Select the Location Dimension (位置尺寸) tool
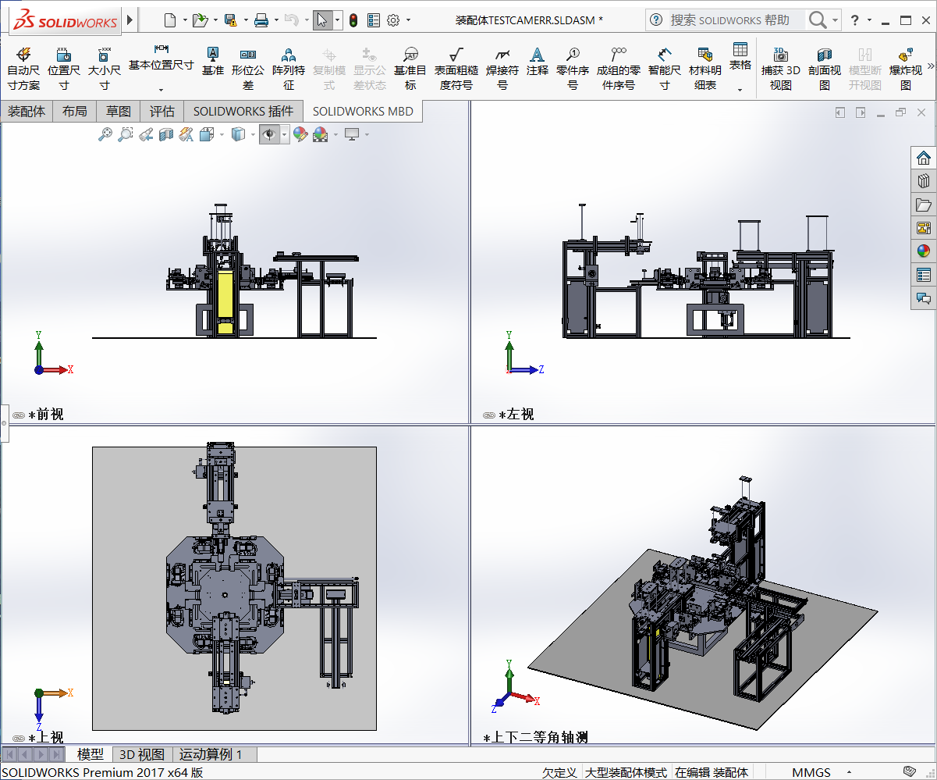The width and height of the screenshot is (937, 780). tap(64, 68)
